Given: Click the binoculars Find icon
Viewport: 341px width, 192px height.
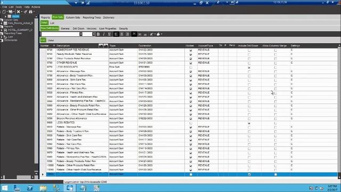Looking at the screenshot, I should click(x=31, y=12).
